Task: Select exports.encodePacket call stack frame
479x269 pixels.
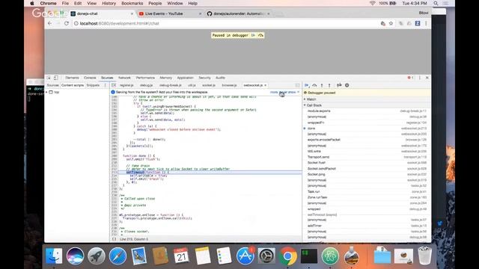Action: click(367, 140)
